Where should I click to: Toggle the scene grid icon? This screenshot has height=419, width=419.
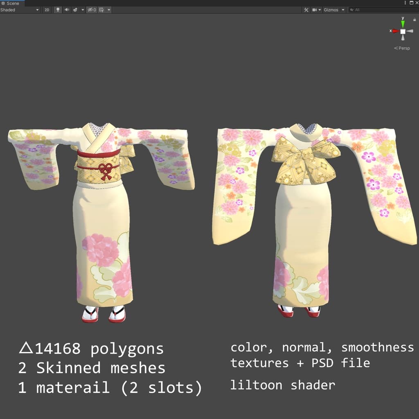coord(101,10)
